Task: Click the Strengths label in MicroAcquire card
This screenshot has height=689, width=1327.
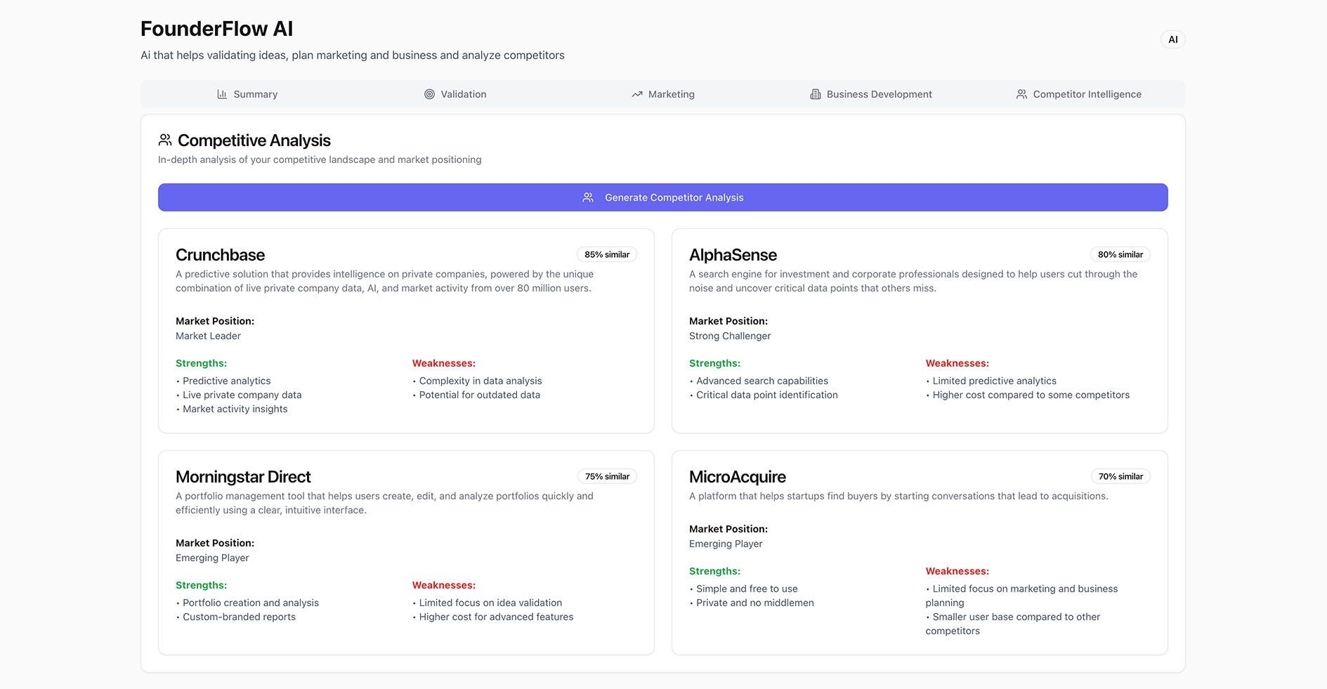Action: (714, 571)
